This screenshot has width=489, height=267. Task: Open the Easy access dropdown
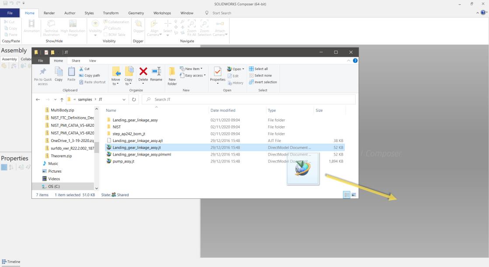(x=193, y=76)
